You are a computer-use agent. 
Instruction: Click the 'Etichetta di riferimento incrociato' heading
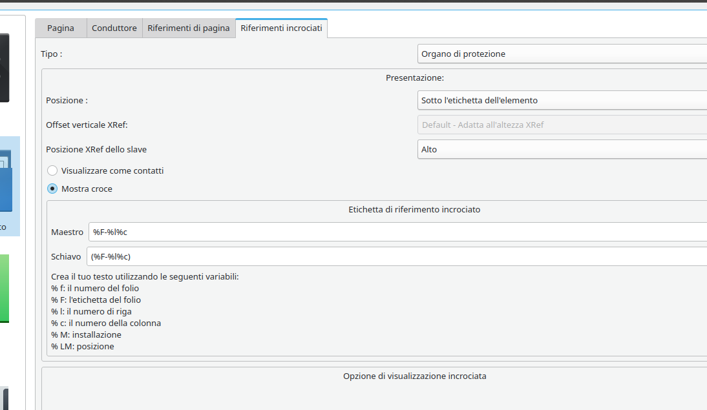point(414,210)
